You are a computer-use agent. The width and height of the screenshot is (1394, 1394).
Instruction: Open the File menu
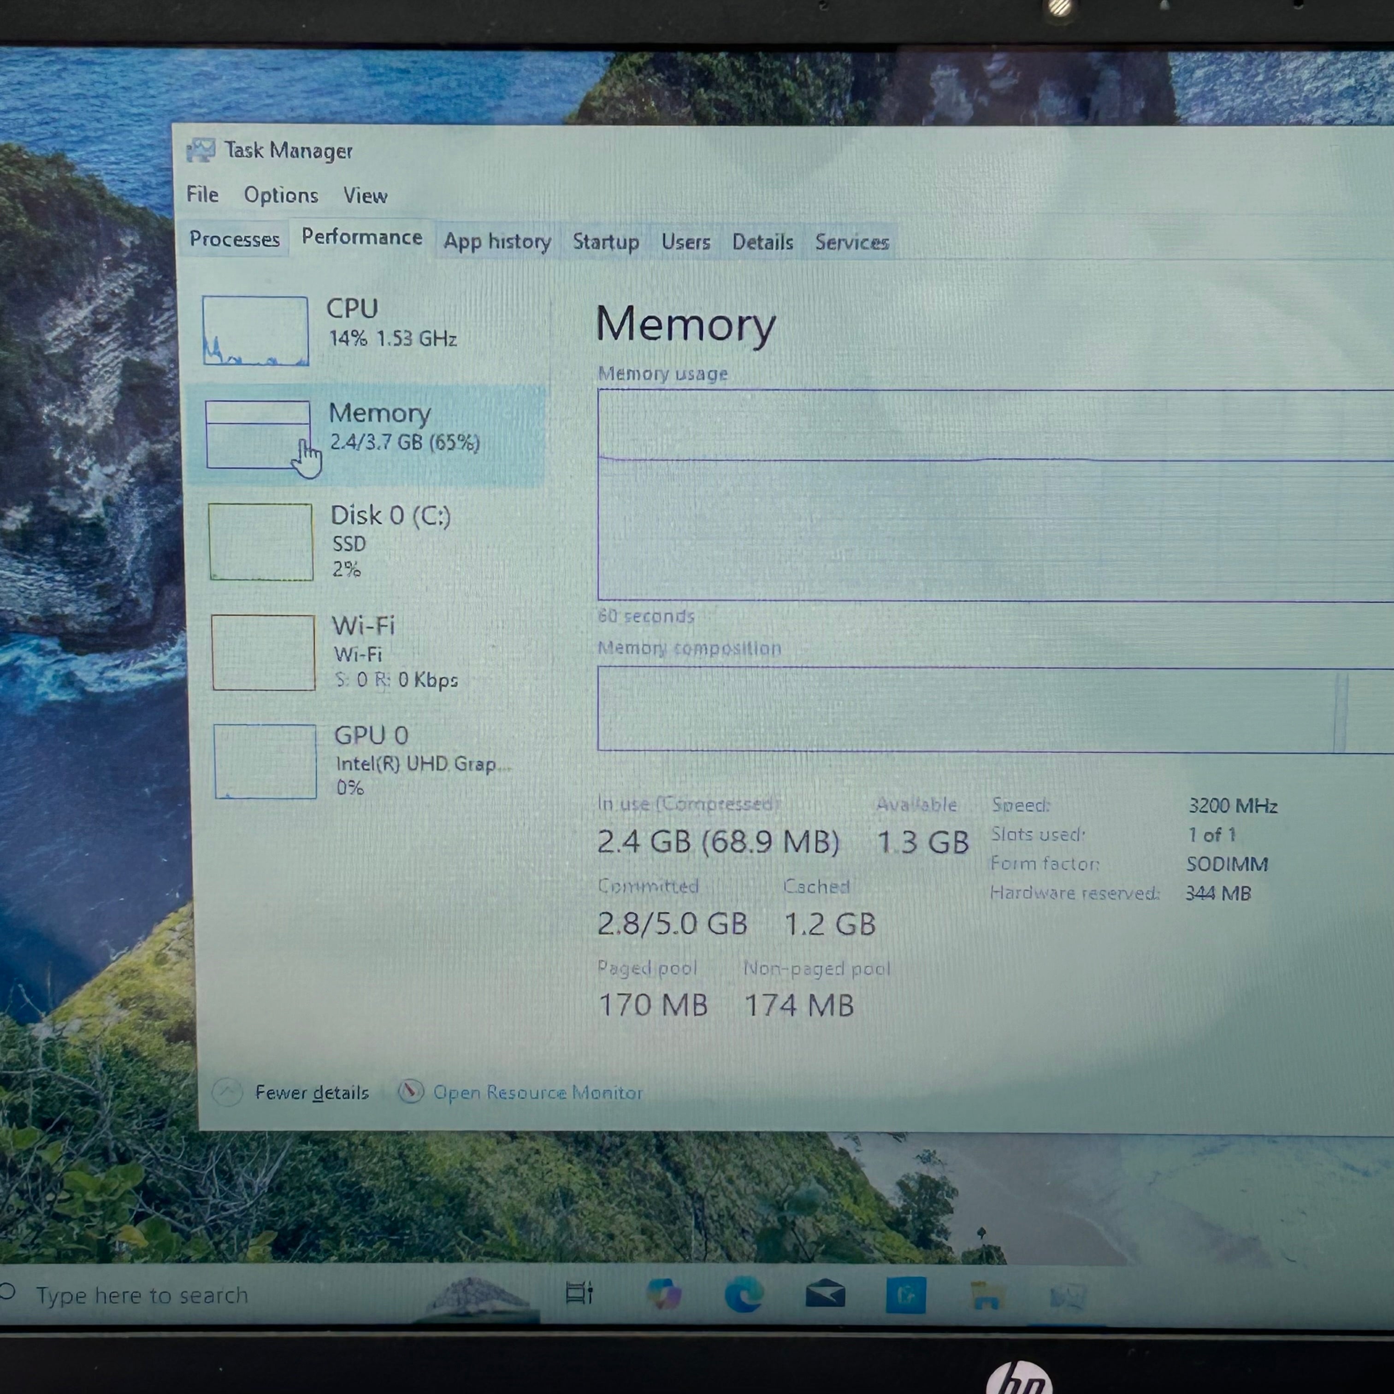pyautogui.click(x=202, y=194)
